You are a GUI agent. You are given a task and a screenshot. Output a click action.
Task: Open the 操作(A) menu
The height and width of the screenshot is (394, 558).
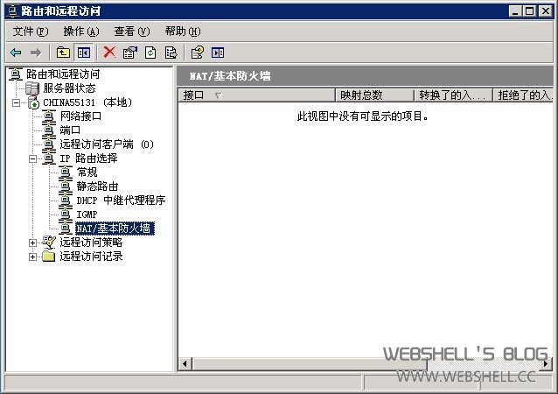pos(81,32)
